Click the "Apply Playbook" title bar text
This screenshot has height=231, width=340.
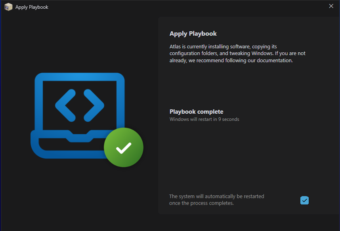pyautogui.click(x=32, y=7)
